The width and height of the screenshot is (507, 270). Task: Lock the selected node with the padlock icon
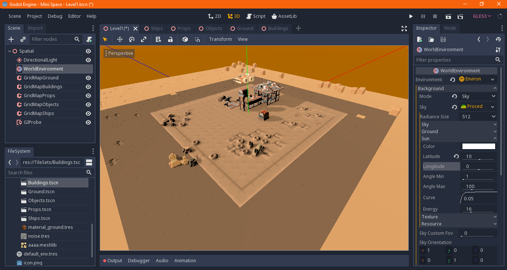click(170, 39)
